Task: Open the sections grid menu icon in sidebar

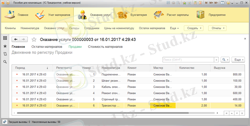Action: (5, 38)
